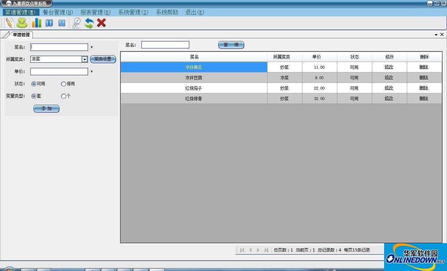Viewport: 447px width, 271px height.
Task: Select the 停用 status radio button
Action: click(64, 84)
